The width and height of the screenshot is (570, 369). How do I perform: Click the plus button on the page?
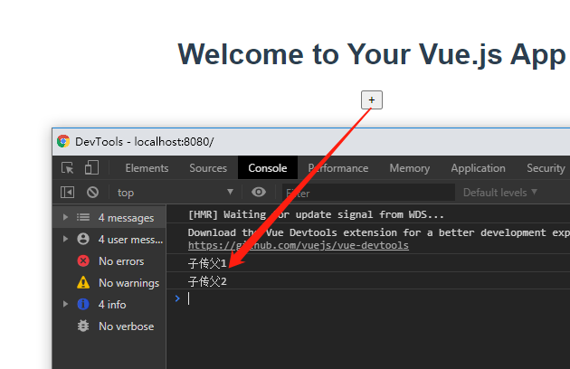pyautogui.click(x=372, y=100)
